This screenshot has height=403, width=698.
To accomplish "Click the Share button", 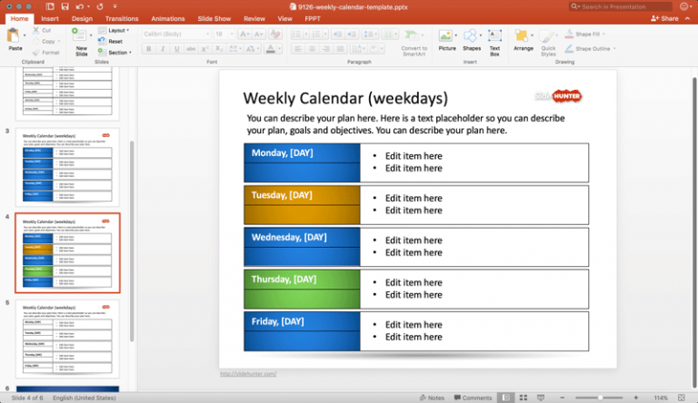I will click(668, 18).
